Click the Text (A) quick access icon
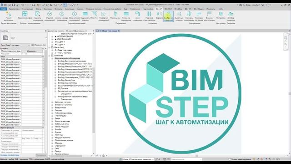This screenshot has height=164, width=291. (x=50, y=5)
